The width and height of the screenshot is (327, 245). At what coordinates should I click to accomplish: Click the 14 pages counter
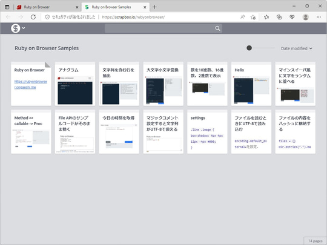315,241
